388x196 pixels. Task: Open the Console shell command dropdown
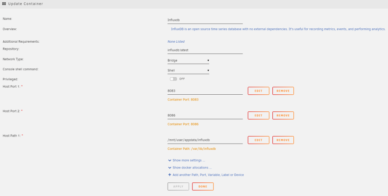(x=188, y=71)
